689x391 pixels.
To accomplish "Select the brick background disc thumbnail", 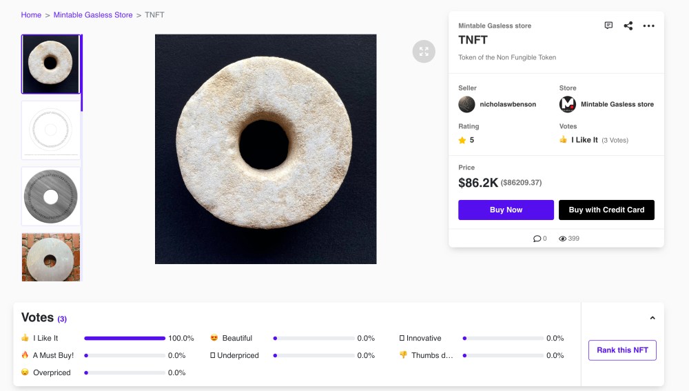I will click(51, 257).
